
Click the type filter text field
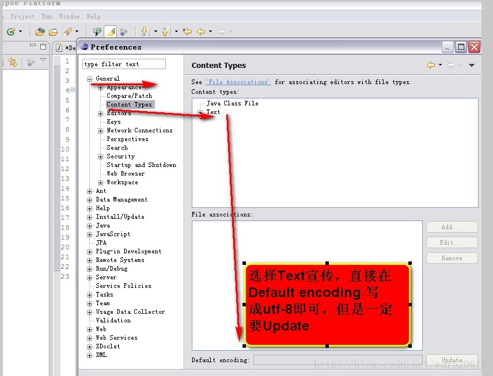pos(124,64)
